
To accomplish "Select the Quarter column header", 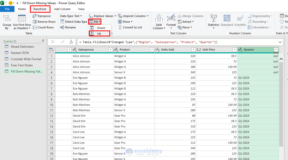I will [x=258, y=50].
